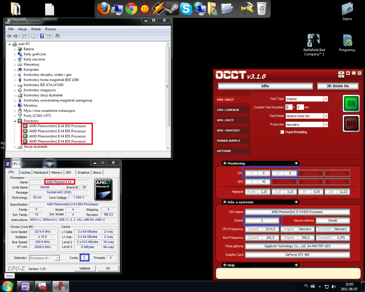Click the Validate button in CPU-Z
365x292 pixels.
85,268
